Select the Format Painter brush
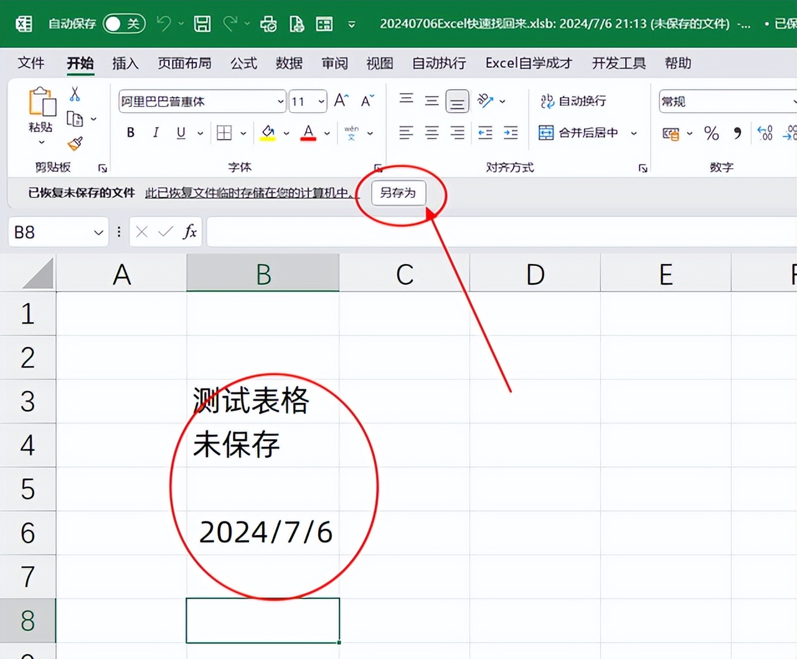The width and height of the screenshot is (797, 659). click(75, 144)
